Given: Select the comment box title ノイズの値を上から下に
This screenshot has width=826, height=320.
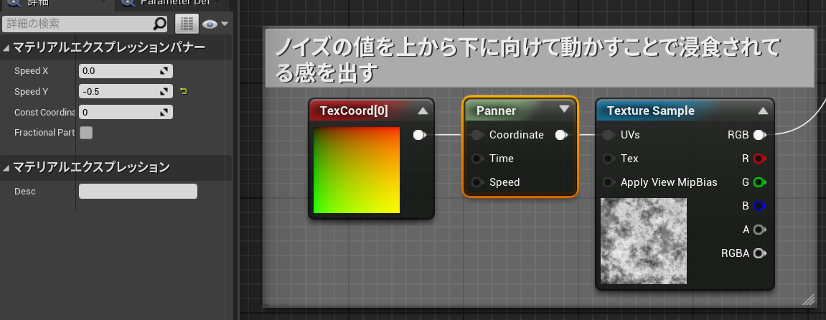Looking at the screenshot, I should tap(527, 60).
